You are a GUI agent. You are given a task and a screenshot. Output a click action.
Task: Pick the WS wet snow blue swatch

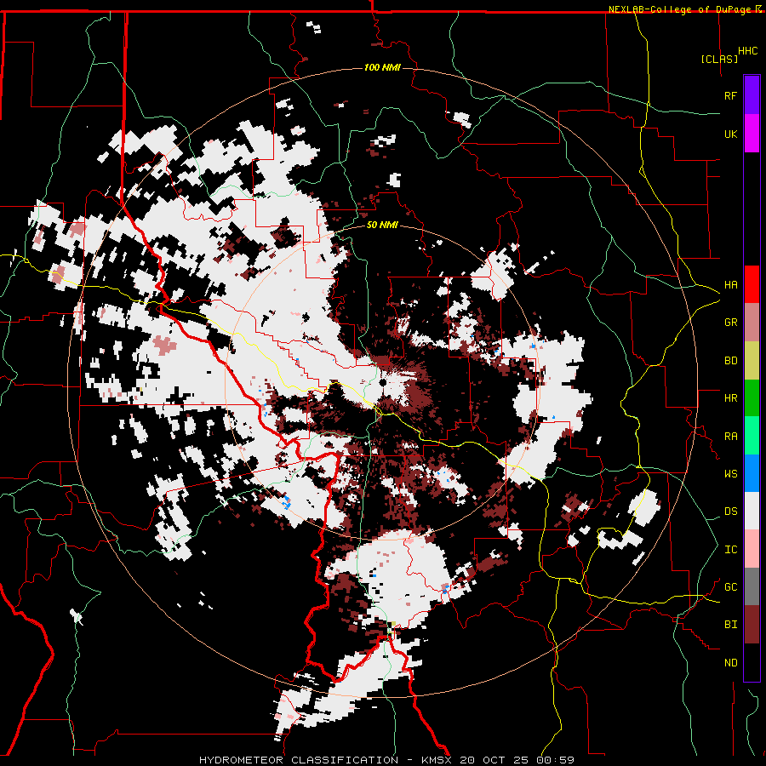tap(752, 473)
